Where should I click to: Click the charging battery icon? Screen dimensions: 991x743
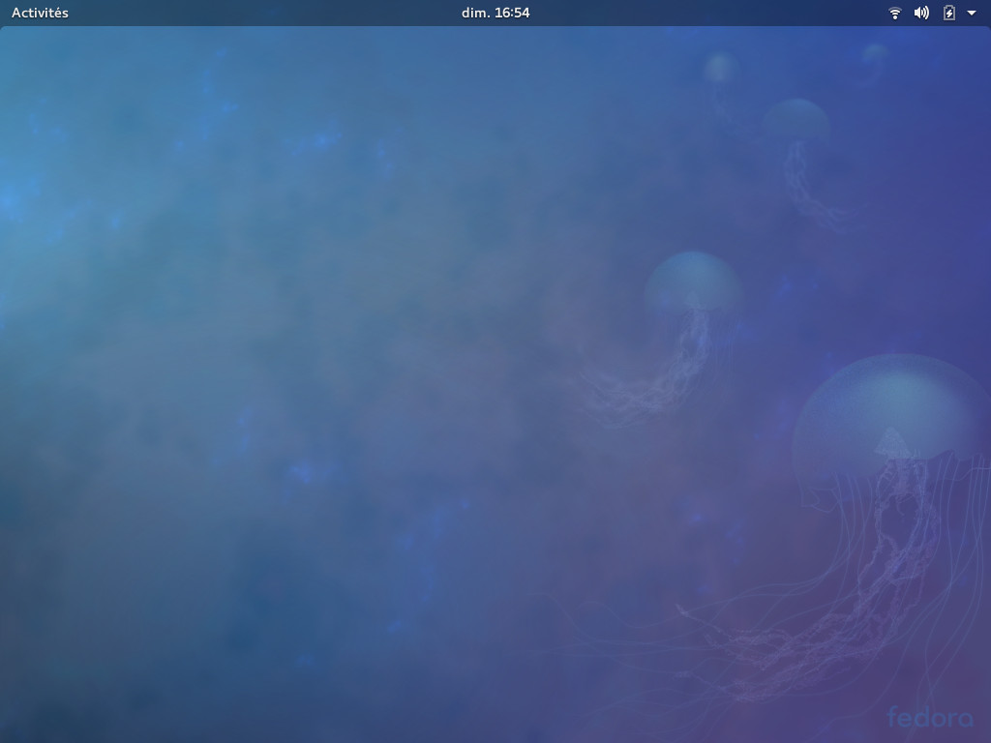pos(949,13)
